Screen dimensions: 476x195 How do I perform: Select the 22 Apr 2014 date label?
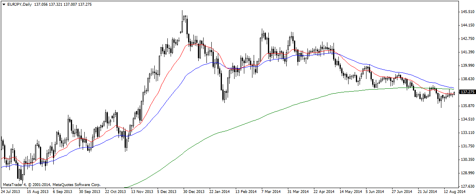tap(324, 191)
